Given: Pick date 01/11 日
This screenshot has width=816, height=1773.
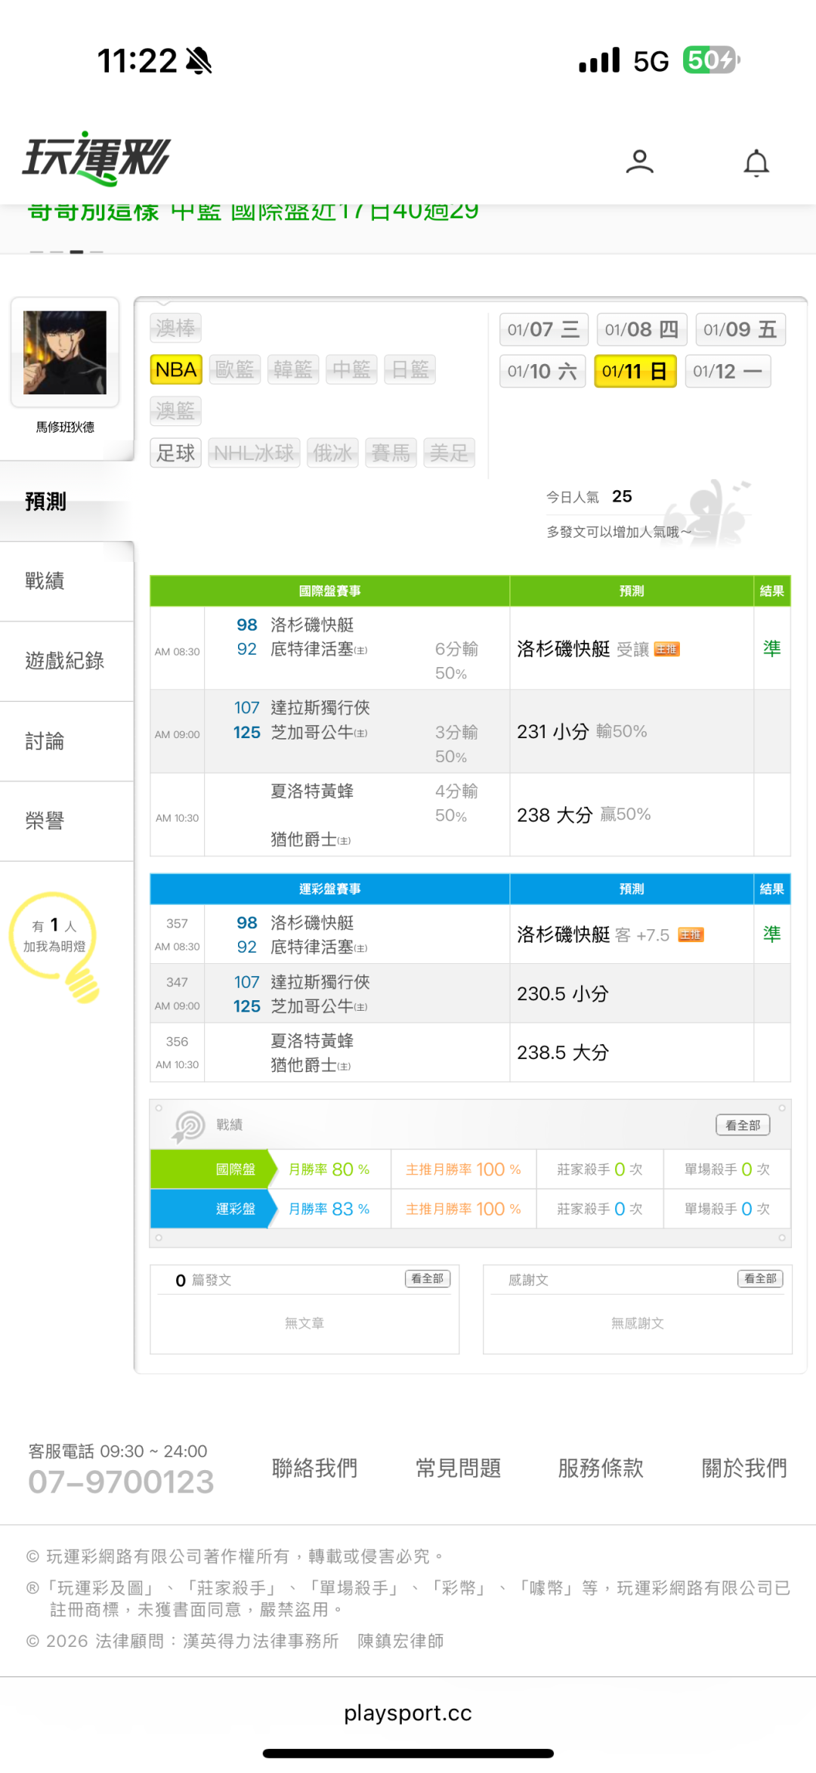Looking at the screenshot, I should [x=635, y=371].
